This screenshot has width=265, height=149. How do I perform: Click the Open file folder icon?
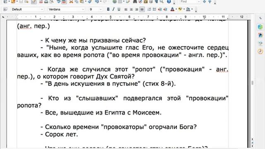13,2
